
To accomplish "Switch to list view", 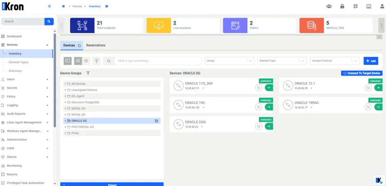I will 86,61.
